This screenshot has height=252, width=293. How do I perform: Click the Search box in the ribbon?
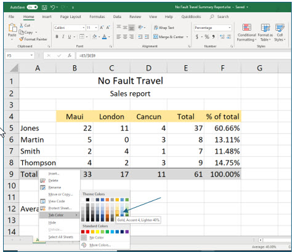(220, 17)
